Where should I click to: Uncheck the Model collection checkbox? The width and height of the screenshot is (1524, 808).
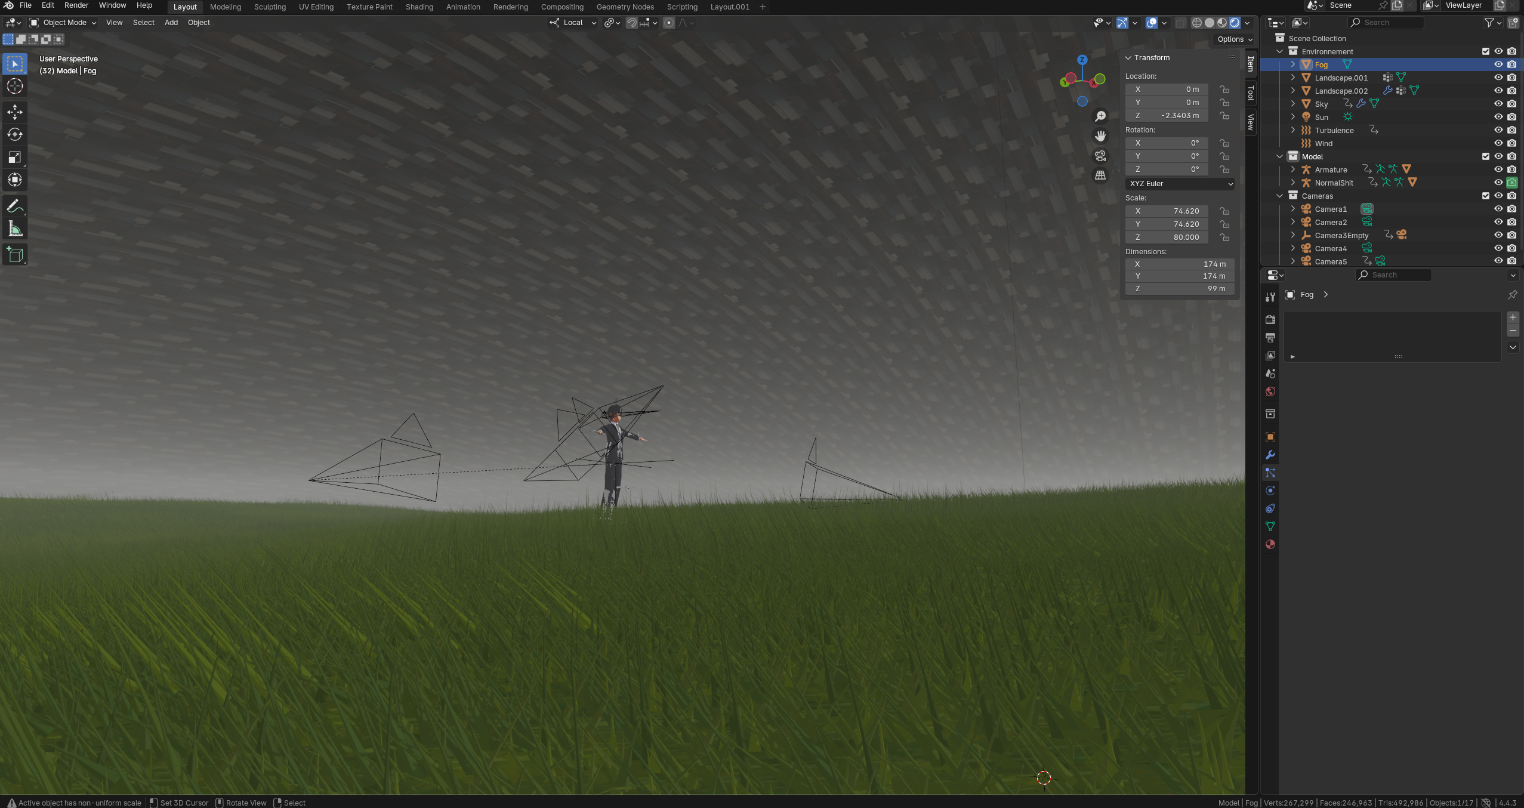1485,156
